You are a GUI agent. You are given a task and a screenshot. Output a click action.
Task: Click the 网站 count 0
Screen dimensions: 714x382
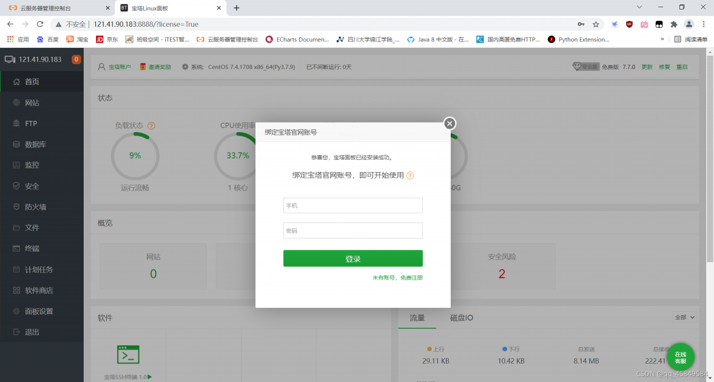153,273
